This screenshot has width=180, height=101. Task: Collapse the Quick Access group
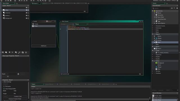pyautogui.click(x=153, y=11)
